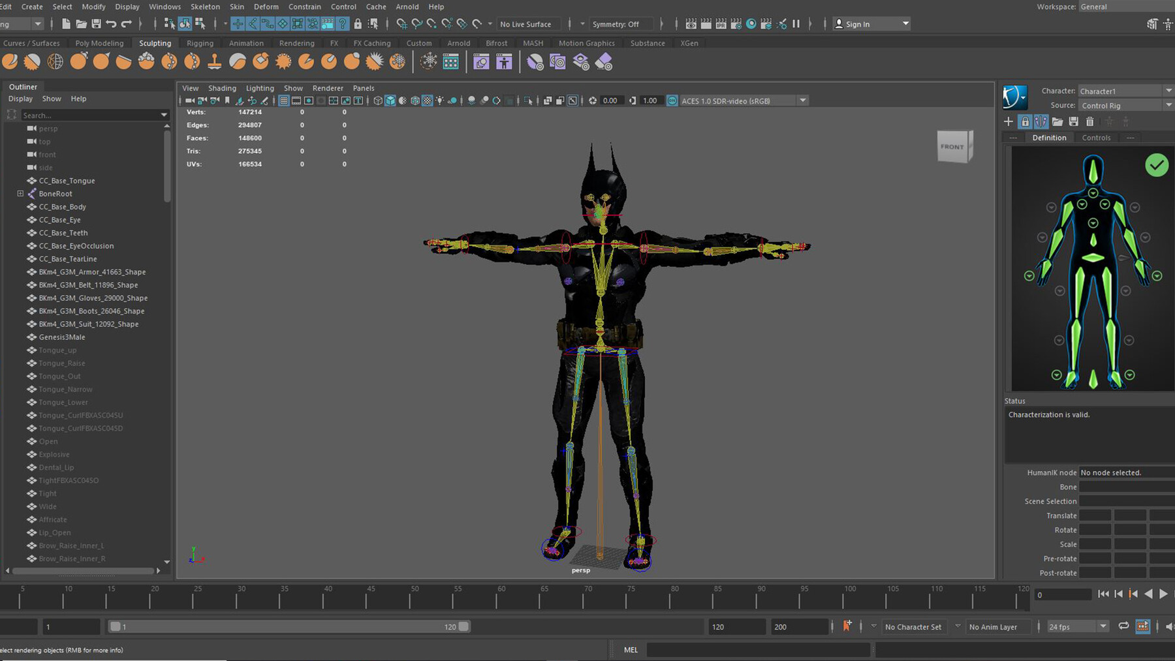Click the magnet snap to grid icon

coord(401,24)
